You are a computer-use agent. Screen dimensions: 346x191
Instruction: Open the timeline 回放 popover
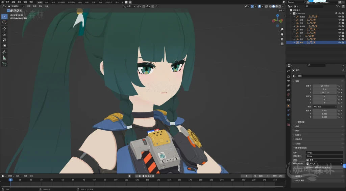click(x=11, y=176)
